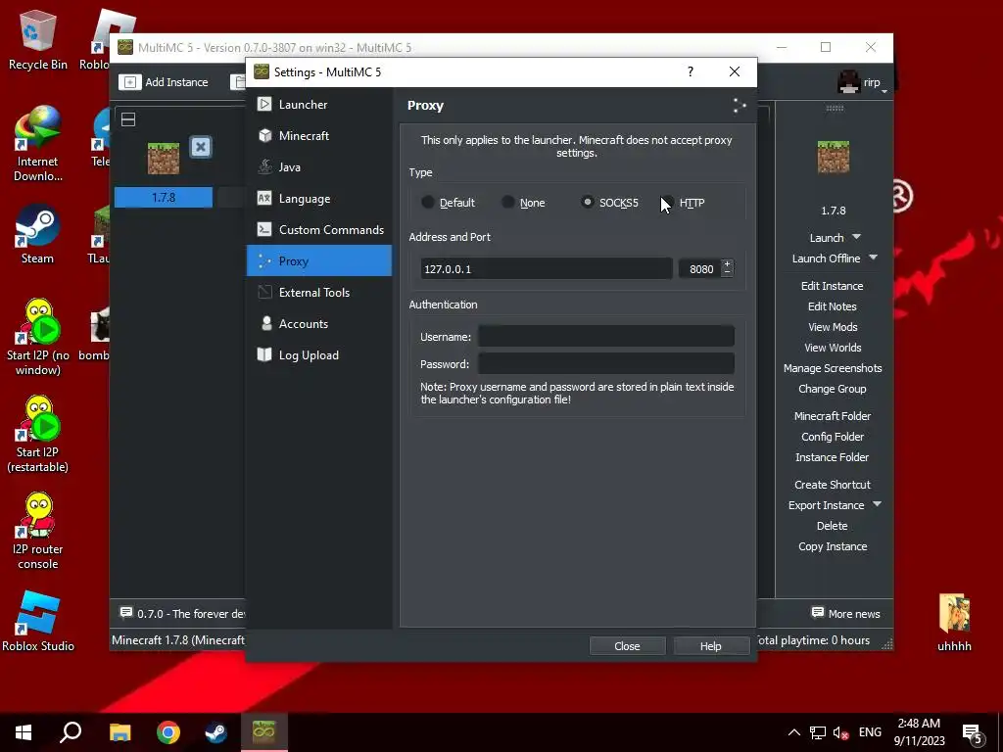
Task: Open View Mods for the instance
Action: (x=833, y=327)
